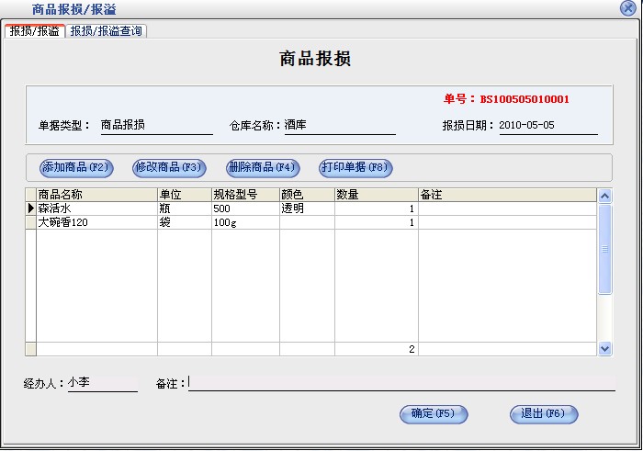The image size is (643, 451).
Task: Exit using the 退出(F6) button
Action: click(544, 414)
